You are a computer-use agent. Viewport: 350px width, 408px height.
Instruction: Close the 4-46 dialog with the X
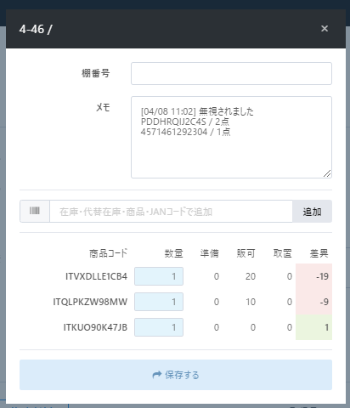point(325,29)
